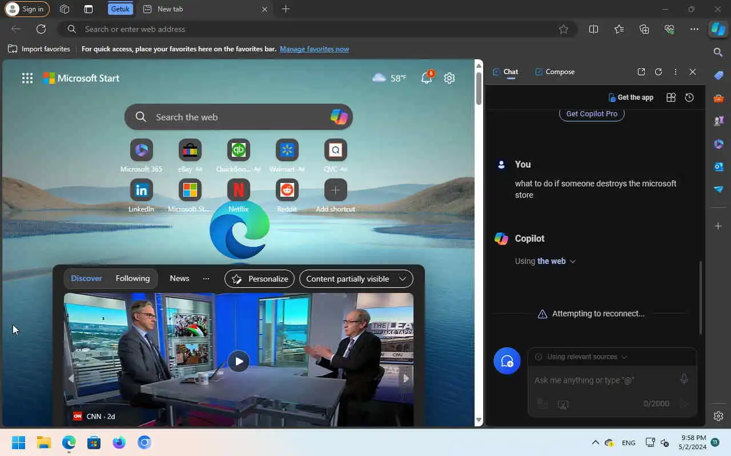Open page settings gear on Microsoft Start

coord(449,78)
